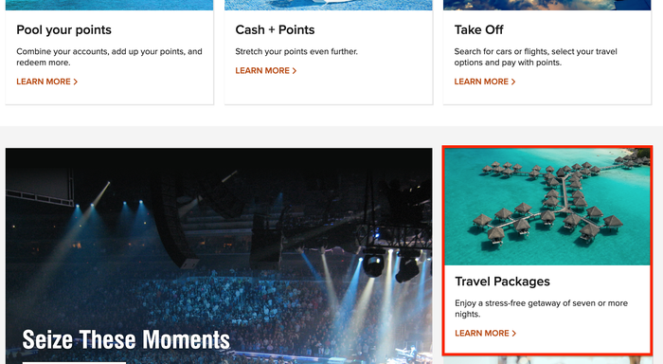Click the image strip above Cash + Points
This screenshot has width=663, height=364.
pyautogui.click(x=329, y=5)
